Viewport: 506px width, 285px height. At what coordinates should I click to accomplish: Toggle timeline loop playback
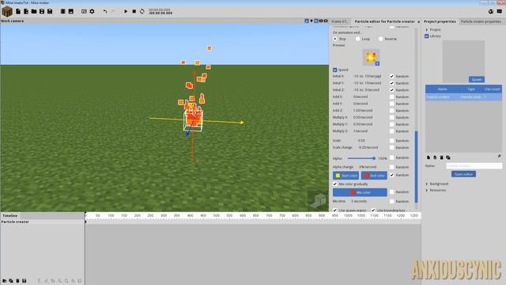(x=142, y=12)
